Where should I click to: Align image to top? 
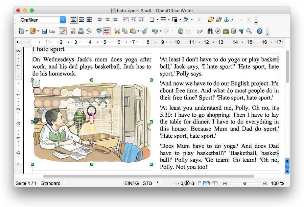126,20
